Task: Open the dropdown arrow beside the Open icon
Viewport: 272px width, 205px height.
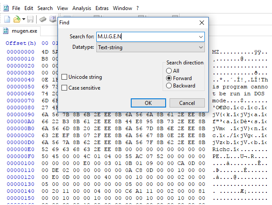Action: tap(24, 19)
